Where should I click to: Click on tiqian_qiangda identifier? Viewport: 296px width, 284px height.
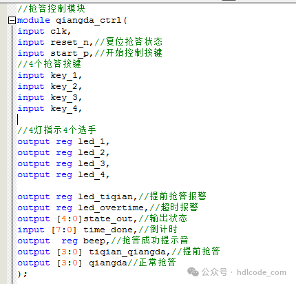[127, 252]
